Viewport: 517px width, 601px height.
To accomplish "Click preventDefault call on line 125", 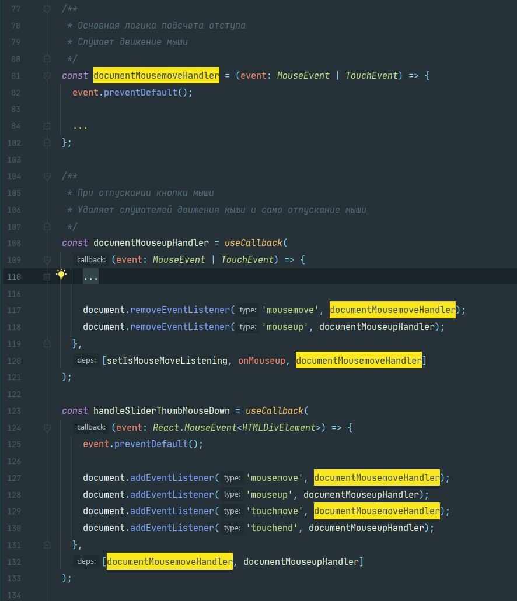I will [x=151, y=444].
